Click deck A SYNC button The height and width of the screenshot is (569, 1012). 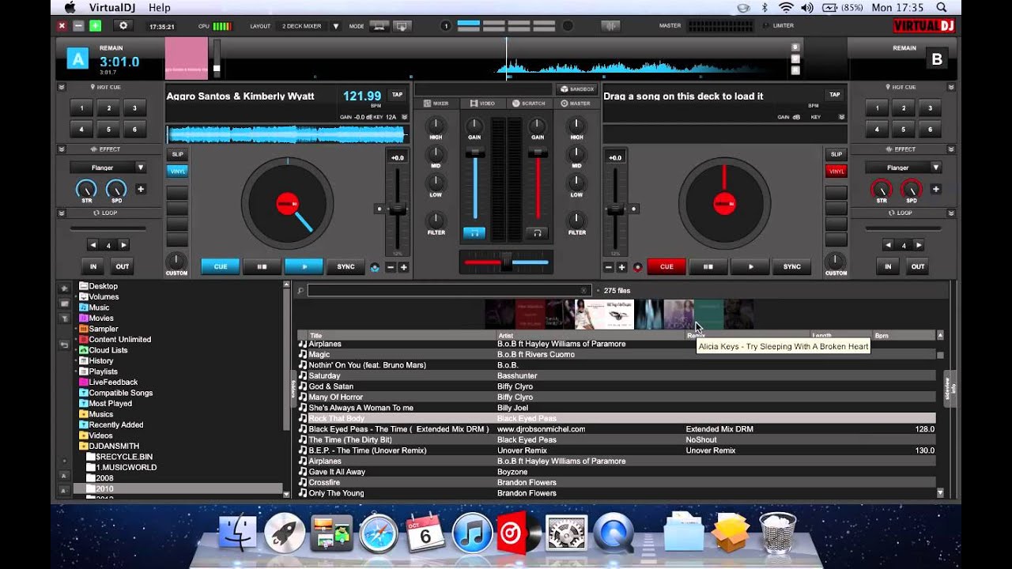click(x=346, y=267)
